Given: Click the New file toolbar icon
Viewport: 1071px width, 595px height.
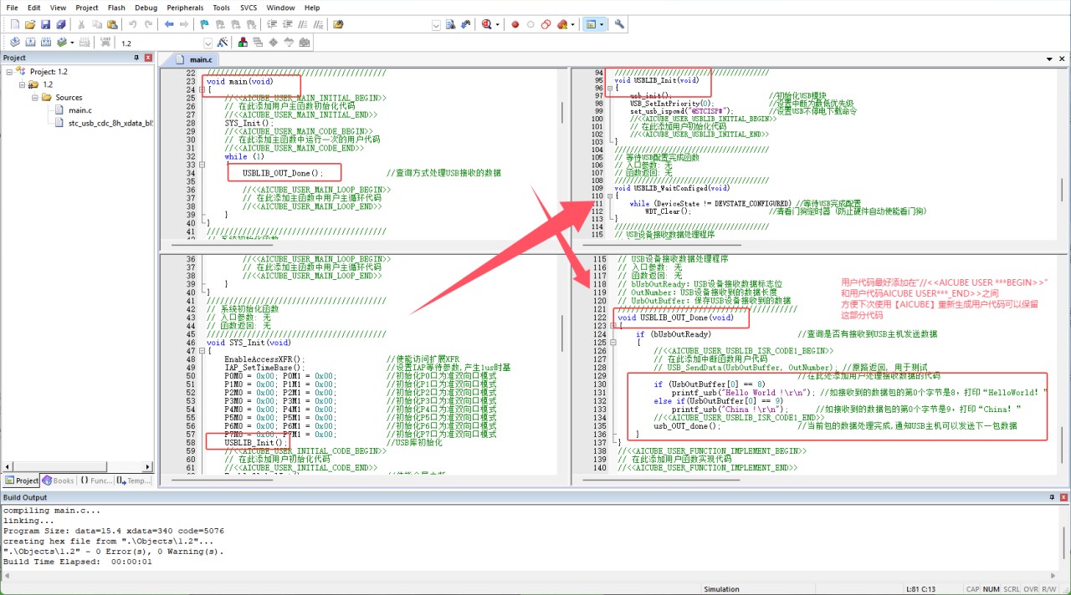Looking at the screenshot, I should (15, 25).
